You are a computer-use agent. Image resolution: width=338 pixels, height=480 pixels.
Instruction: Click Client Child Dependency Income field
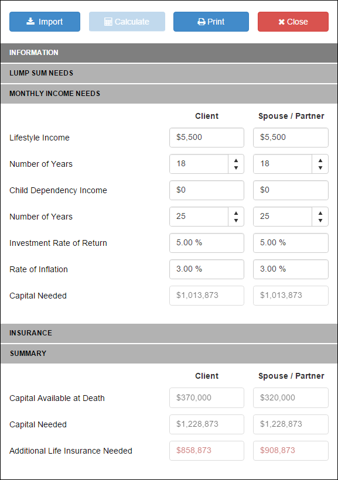pyautogui.click(x=207, y=190)
